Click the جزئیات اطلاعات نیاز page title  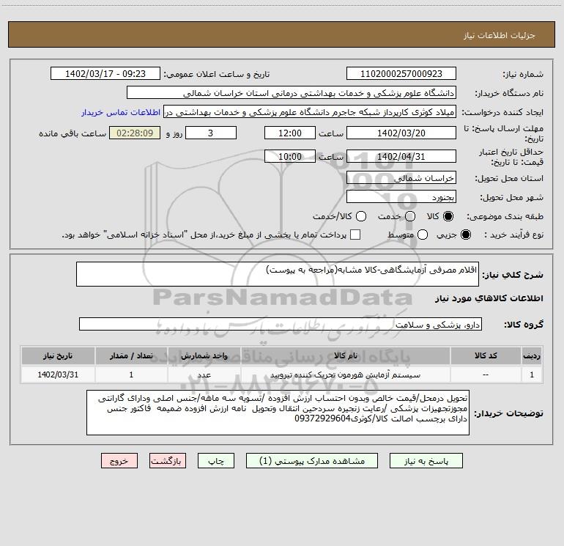(x=499, y=35)
